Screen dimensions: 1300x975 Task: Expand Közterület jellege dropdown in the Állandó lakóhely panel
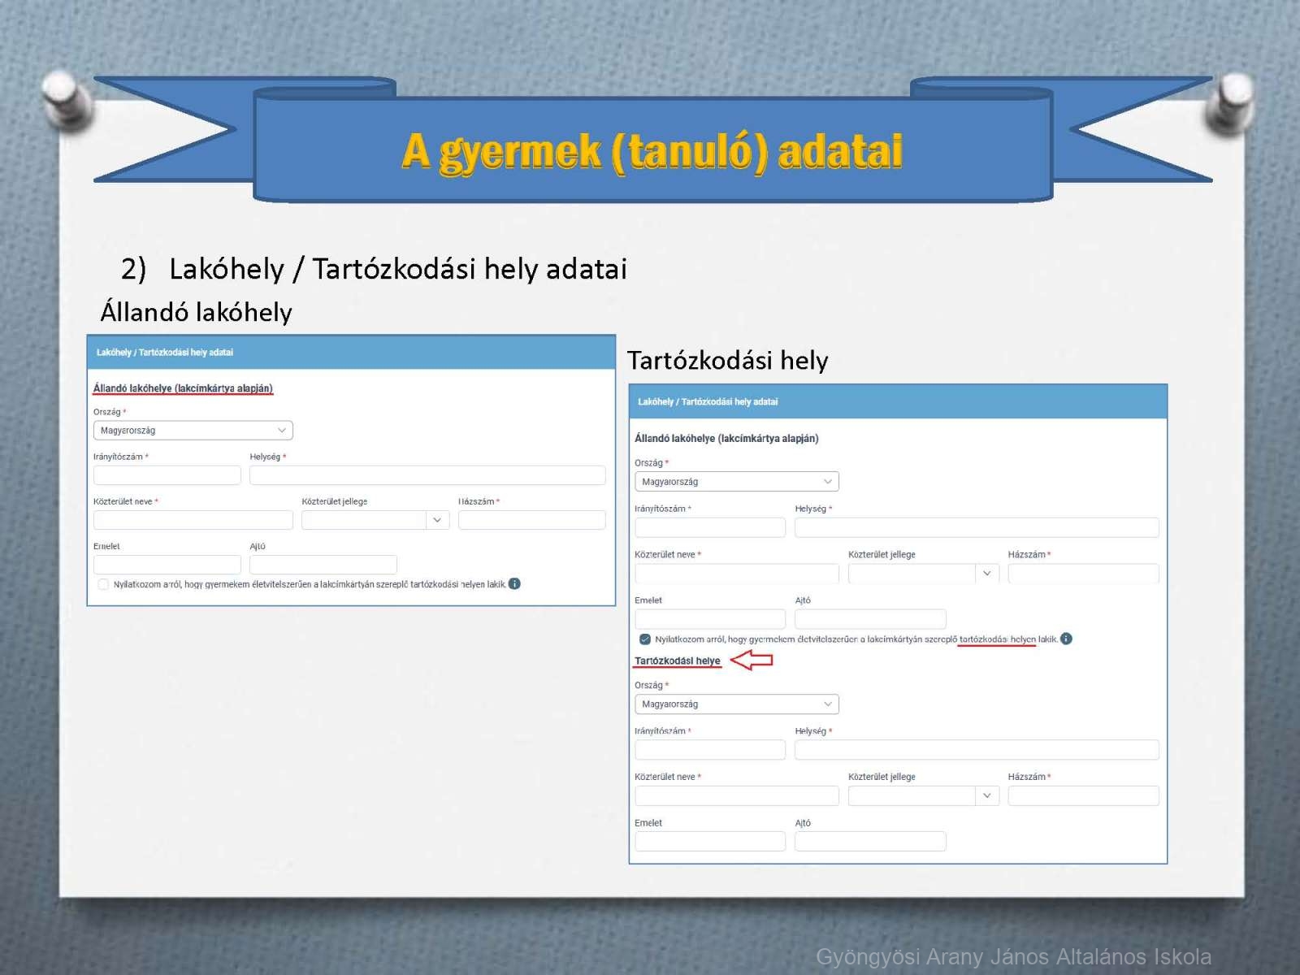point(374,520)
